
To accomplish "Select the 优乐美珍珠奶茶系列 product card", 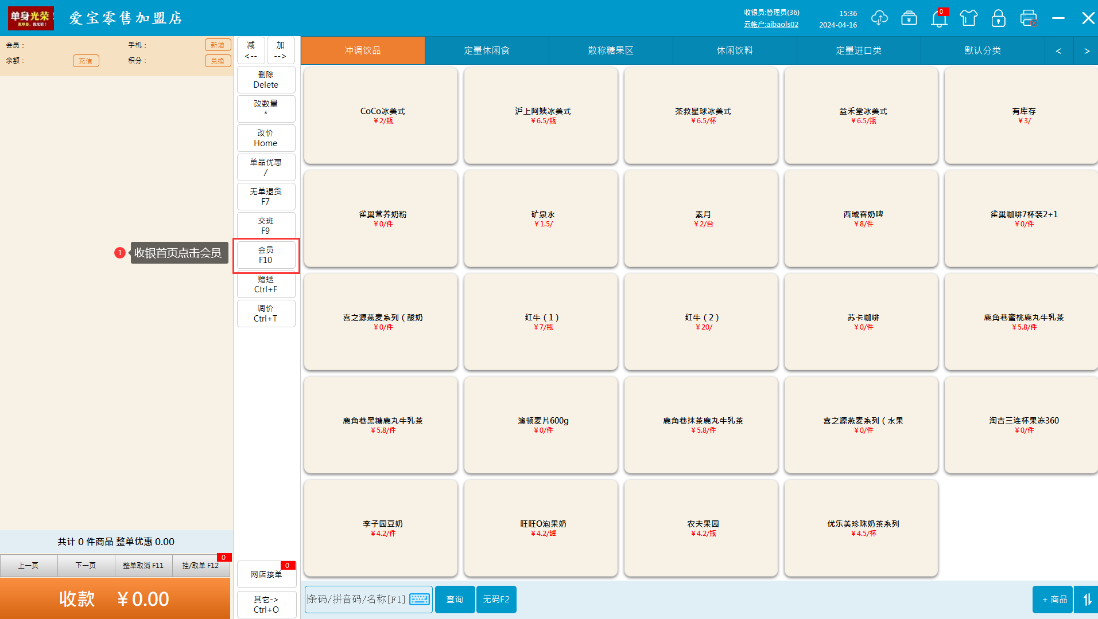I will click(861, 528).
